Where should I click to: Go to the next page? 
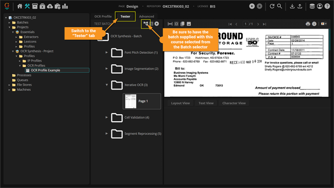[258, 24]
